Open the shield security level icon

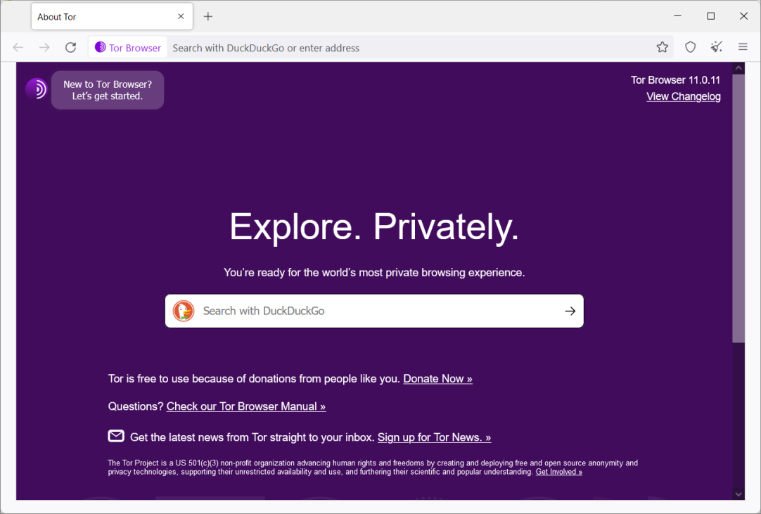tap(691, 48)
